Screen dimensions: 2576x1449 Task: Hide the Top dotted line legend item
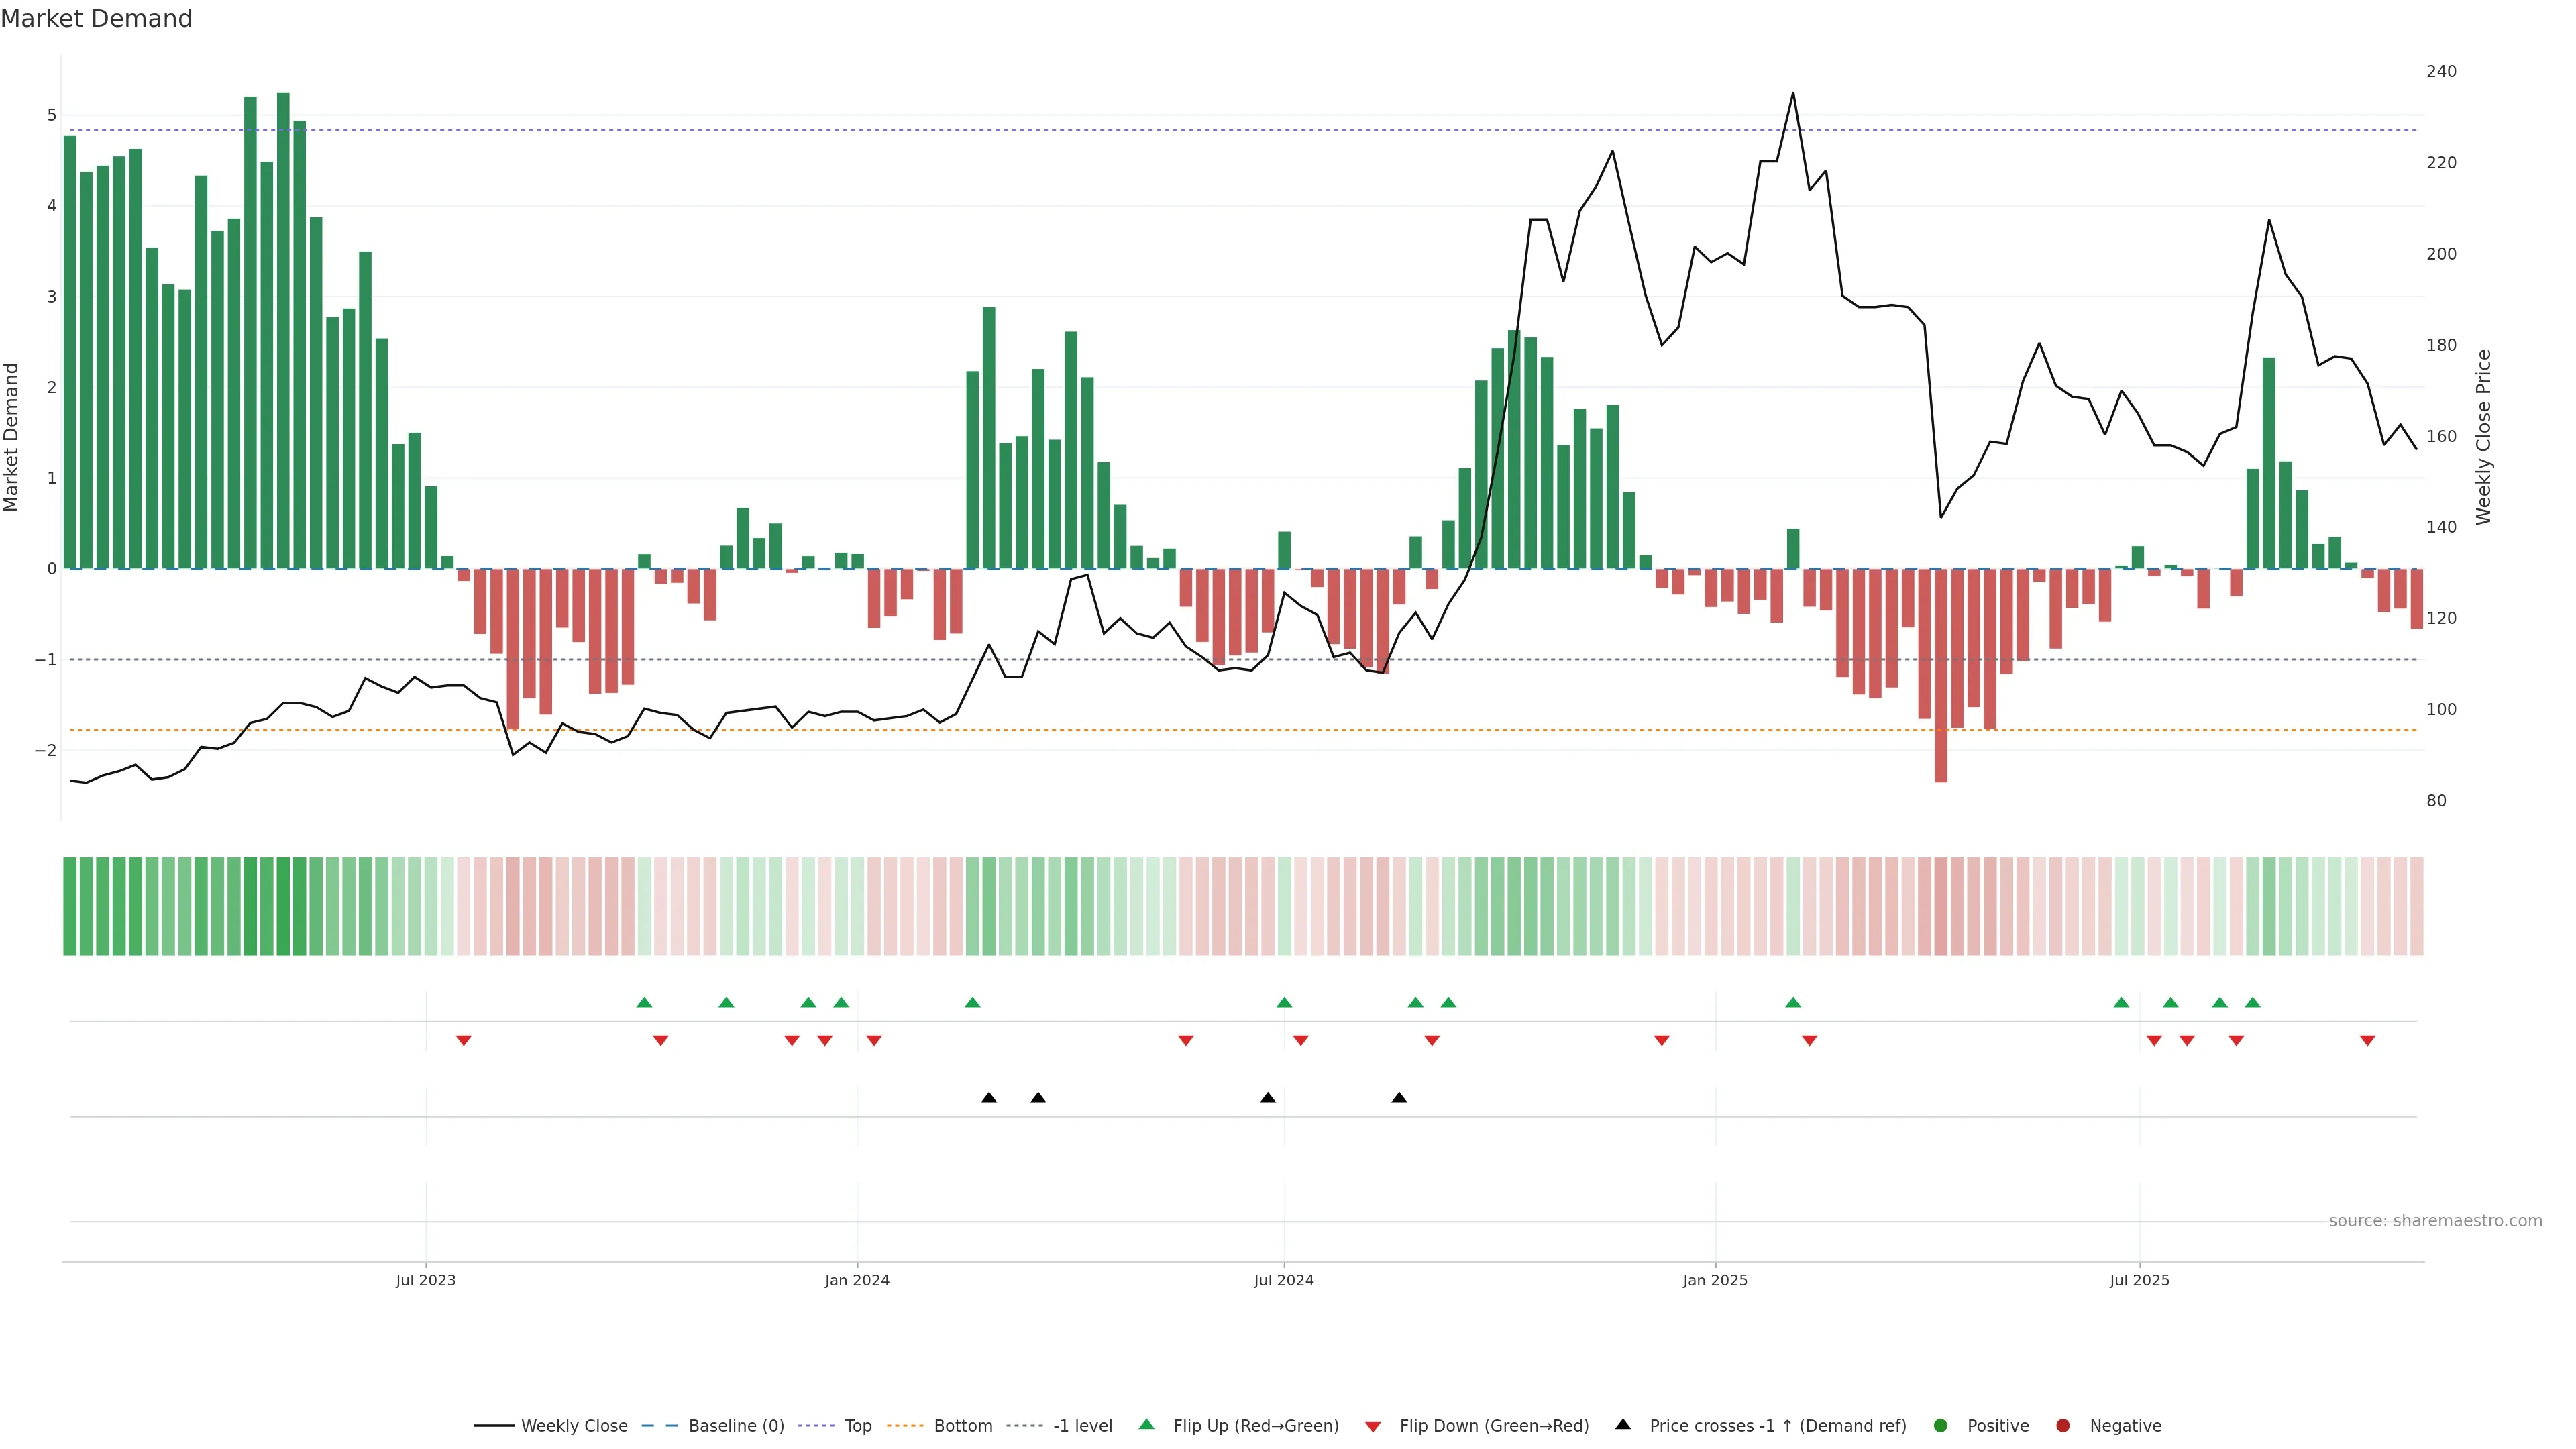tap(857, 1425)
